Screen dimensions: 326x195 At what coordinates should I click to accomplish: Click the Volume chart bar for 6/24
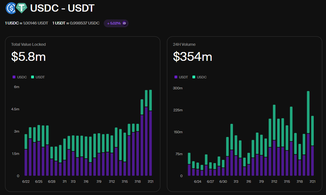tap(198, 169)
